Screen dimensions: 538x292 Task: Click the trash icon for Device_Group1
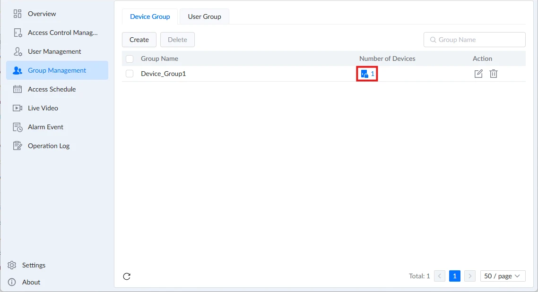click(x=494, y=74)
